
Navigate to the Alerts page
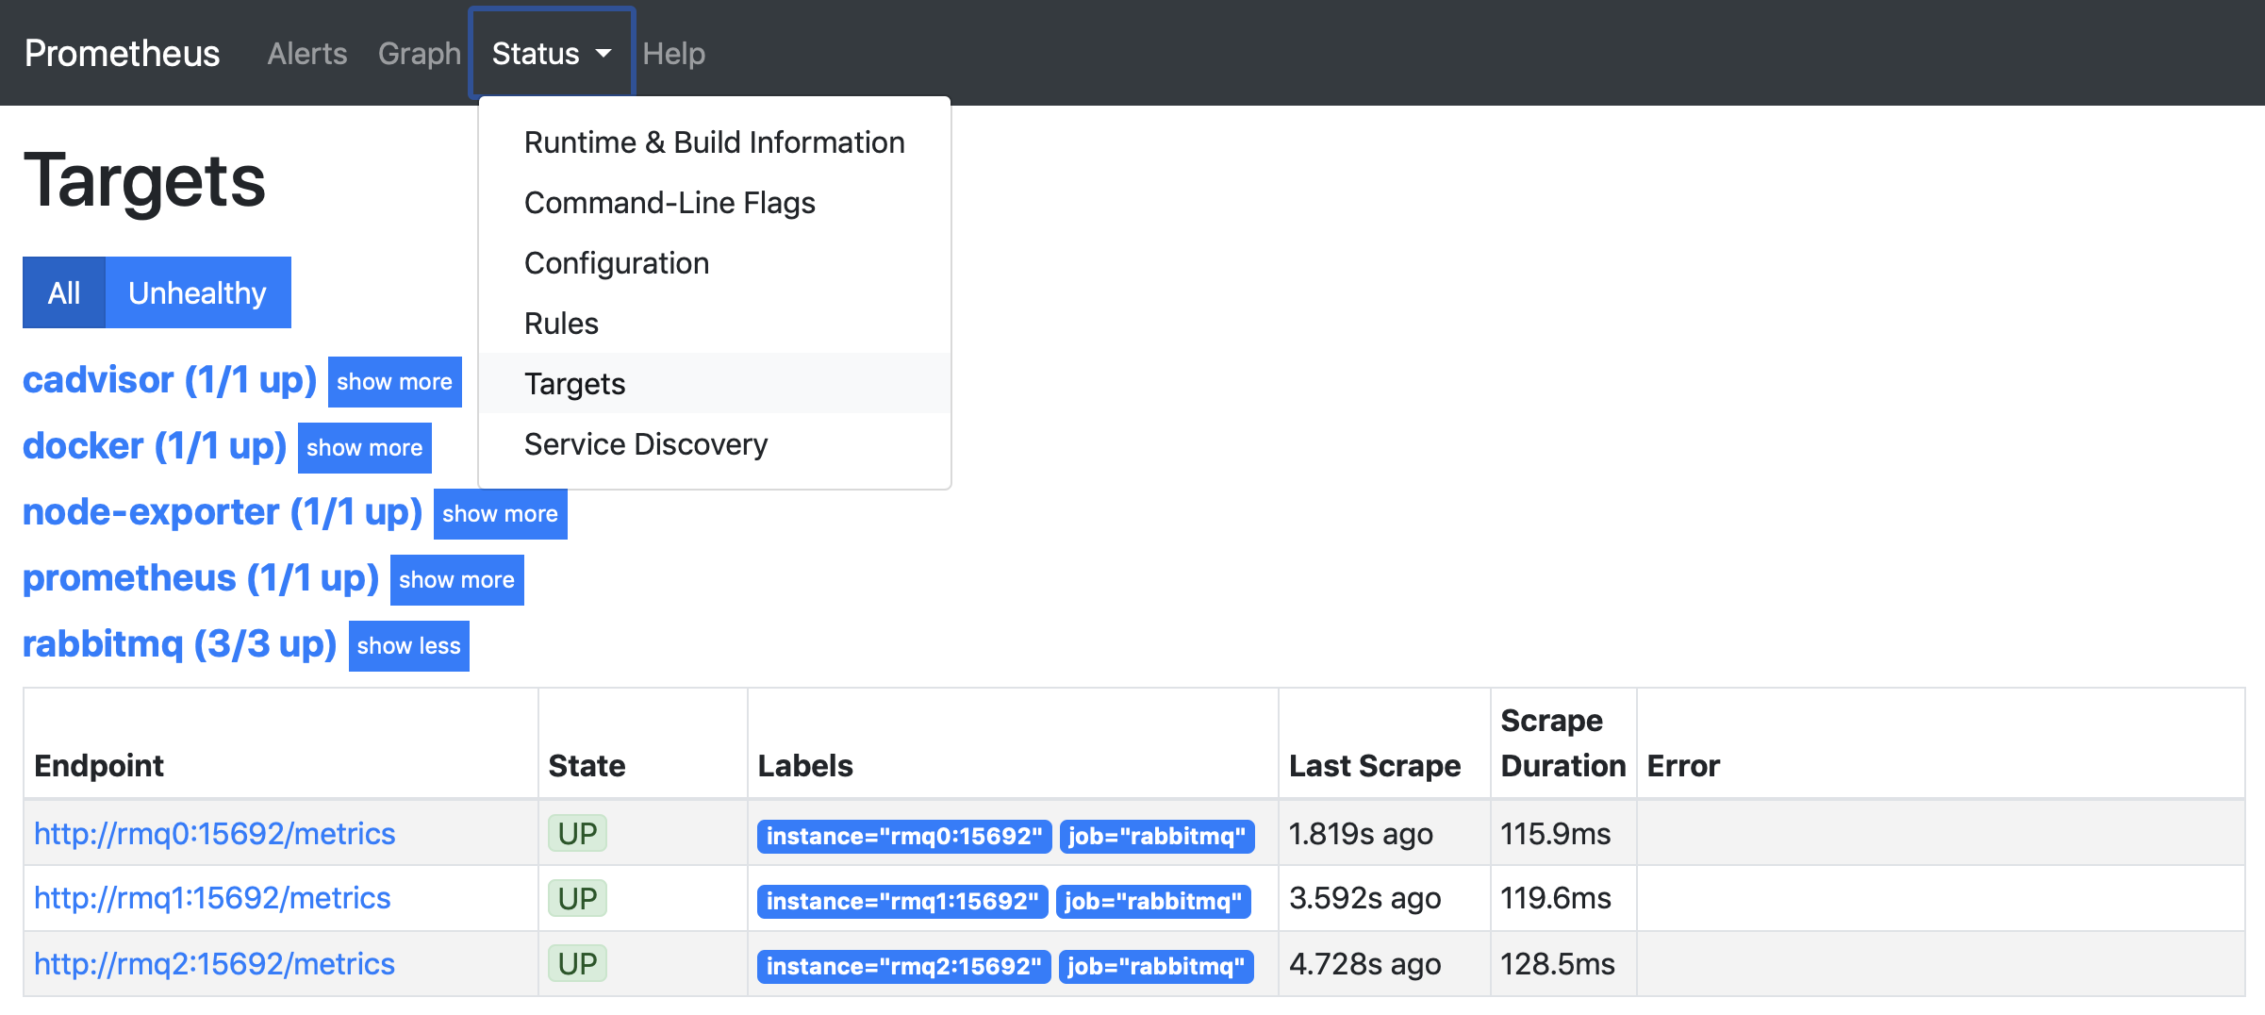coord(306,53)
